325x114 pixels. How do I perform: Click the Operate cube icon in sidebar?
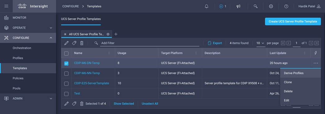coord(6,28)
